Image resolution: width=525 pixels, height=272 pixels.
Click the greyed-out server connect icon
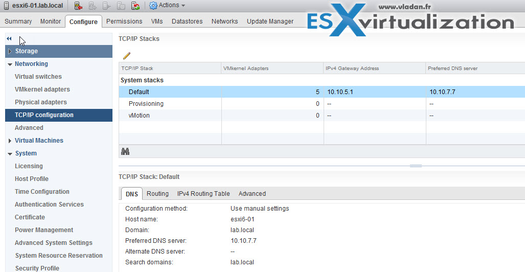click(107, 5)
